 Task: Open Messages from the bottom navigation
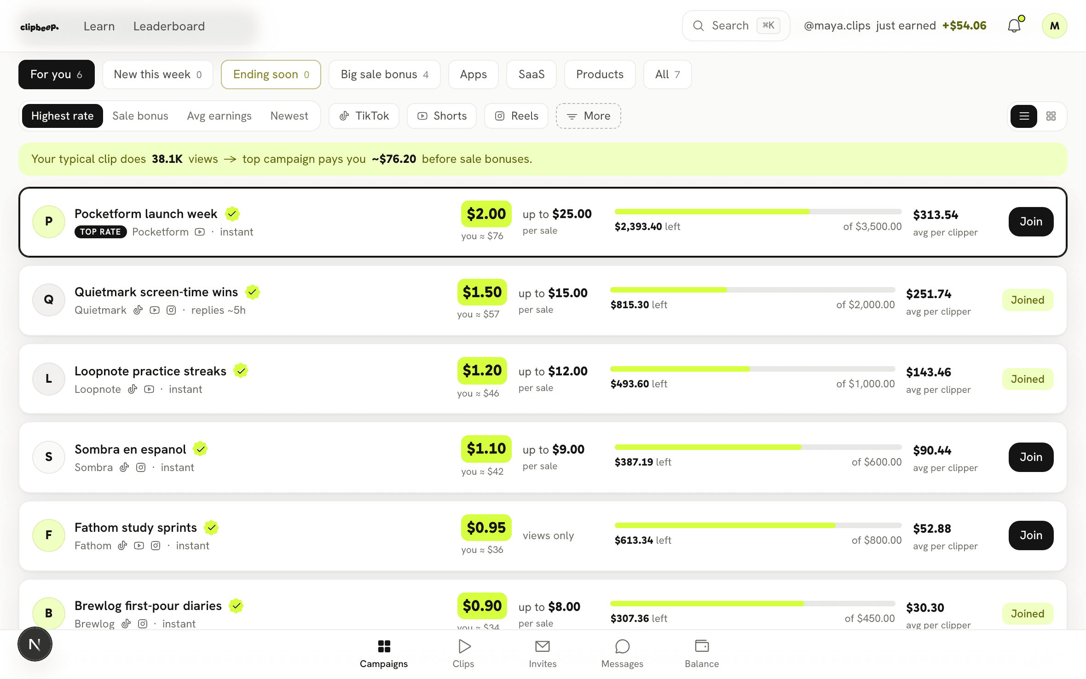(622, 653)
